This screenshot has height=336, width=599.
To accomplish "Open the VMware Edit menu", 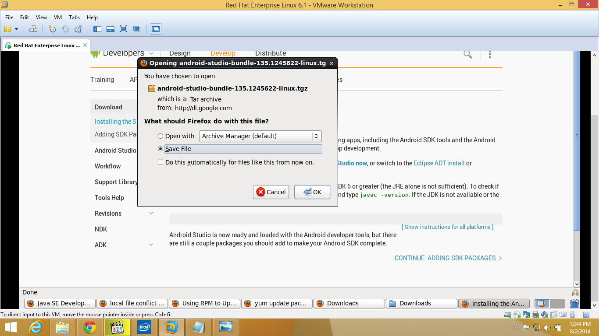I will pos(25,17).
